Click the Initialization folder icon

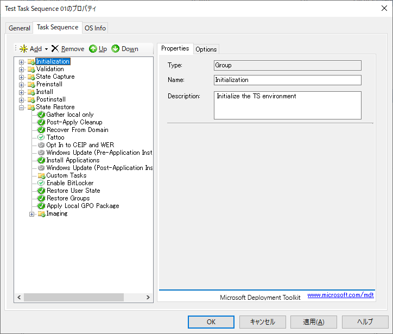tap(31, 62)
